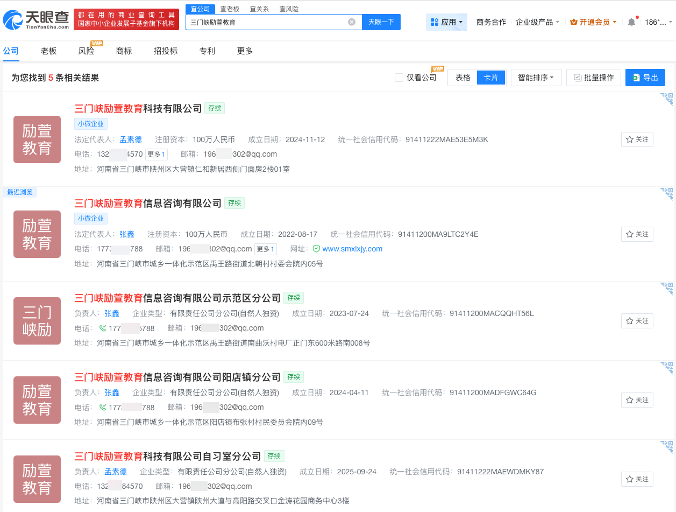
Task: Switch to 卡片 card view
Action: click(x=491, y=78)
